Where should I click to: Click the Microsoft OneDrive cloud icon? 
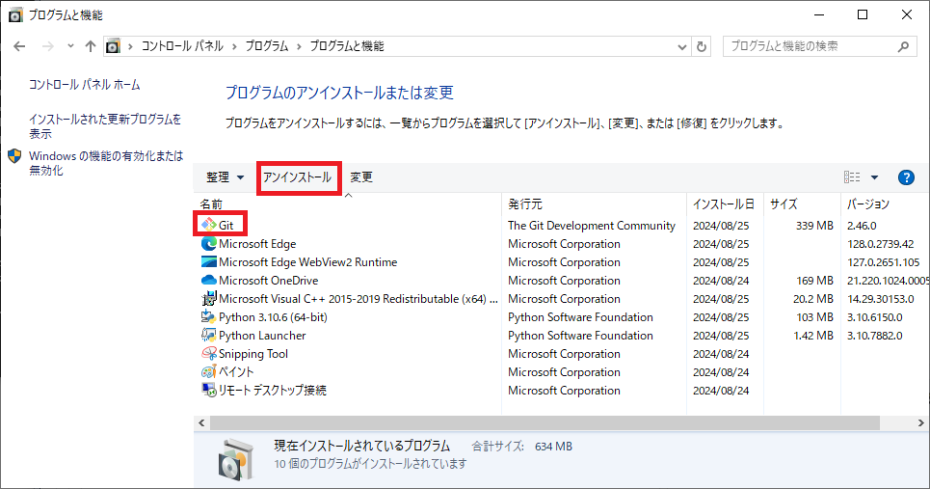coord(208,281)
